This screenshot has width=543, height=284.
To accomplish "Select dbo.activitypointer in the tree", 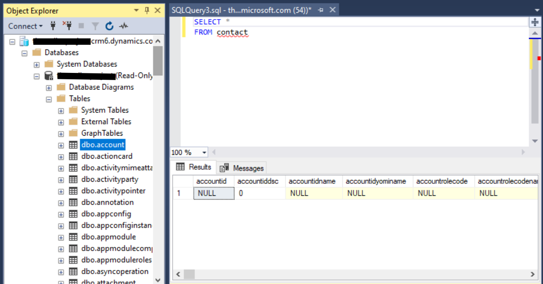I will click(x=113, y=191).
